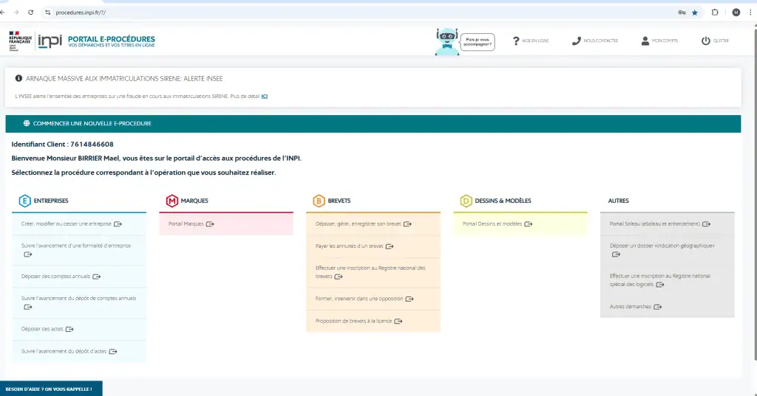Click the Quitter power icon
757x396 pixels.
click(705, 41)
